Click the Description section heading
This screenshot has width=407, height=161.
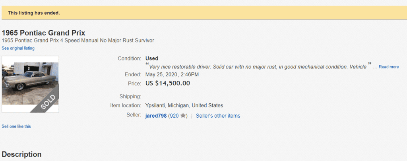[21, 154]
